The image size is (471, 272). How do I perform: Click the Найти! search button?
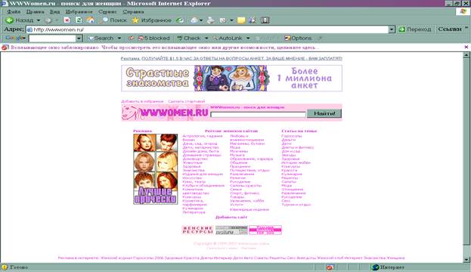324,113
